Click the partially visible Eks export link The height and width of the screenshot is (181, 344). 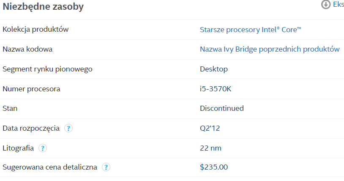339,4
